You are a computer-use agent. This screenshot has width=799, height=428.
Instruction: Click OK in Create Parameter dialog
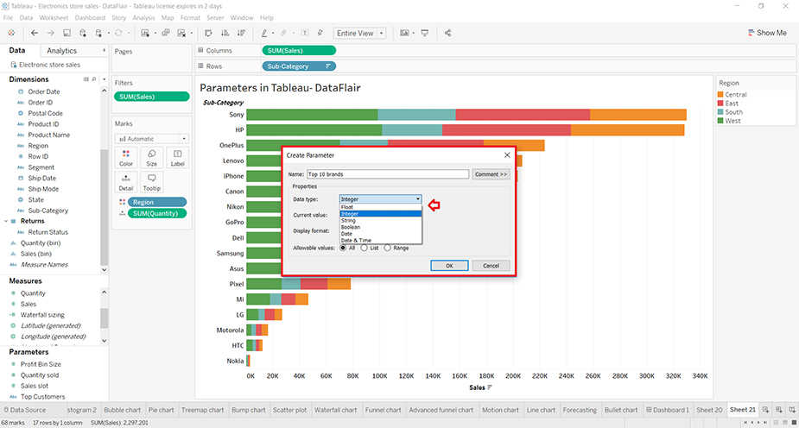pyautogui.click(x=449, y=266)
